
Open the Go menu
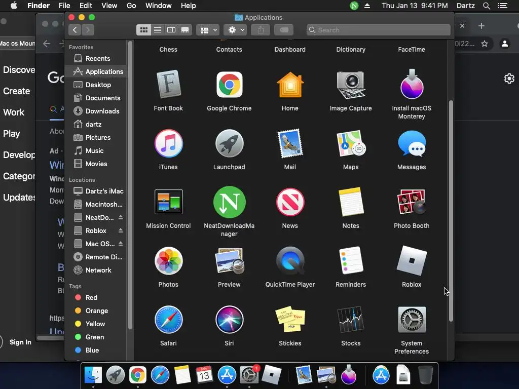pyautogui.click(x=131, y=6)
